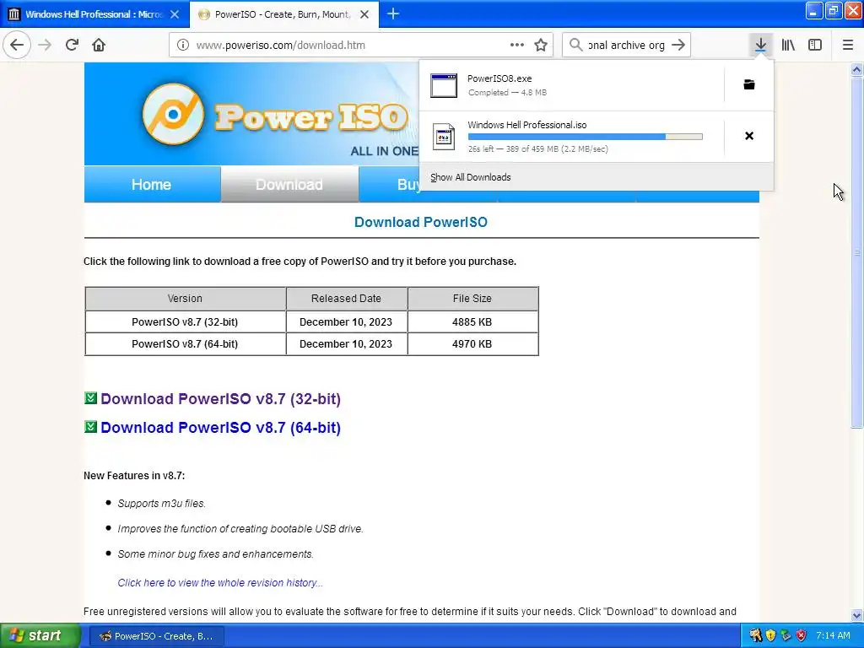Open containing folder for PowerISO8.exe
864x648 pixels.
(x=749, y=84)
